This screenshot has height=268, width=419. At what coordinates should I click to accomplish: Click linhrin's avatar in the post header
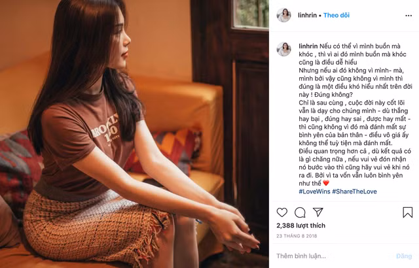pyautogui.click(x=283, y=15)
